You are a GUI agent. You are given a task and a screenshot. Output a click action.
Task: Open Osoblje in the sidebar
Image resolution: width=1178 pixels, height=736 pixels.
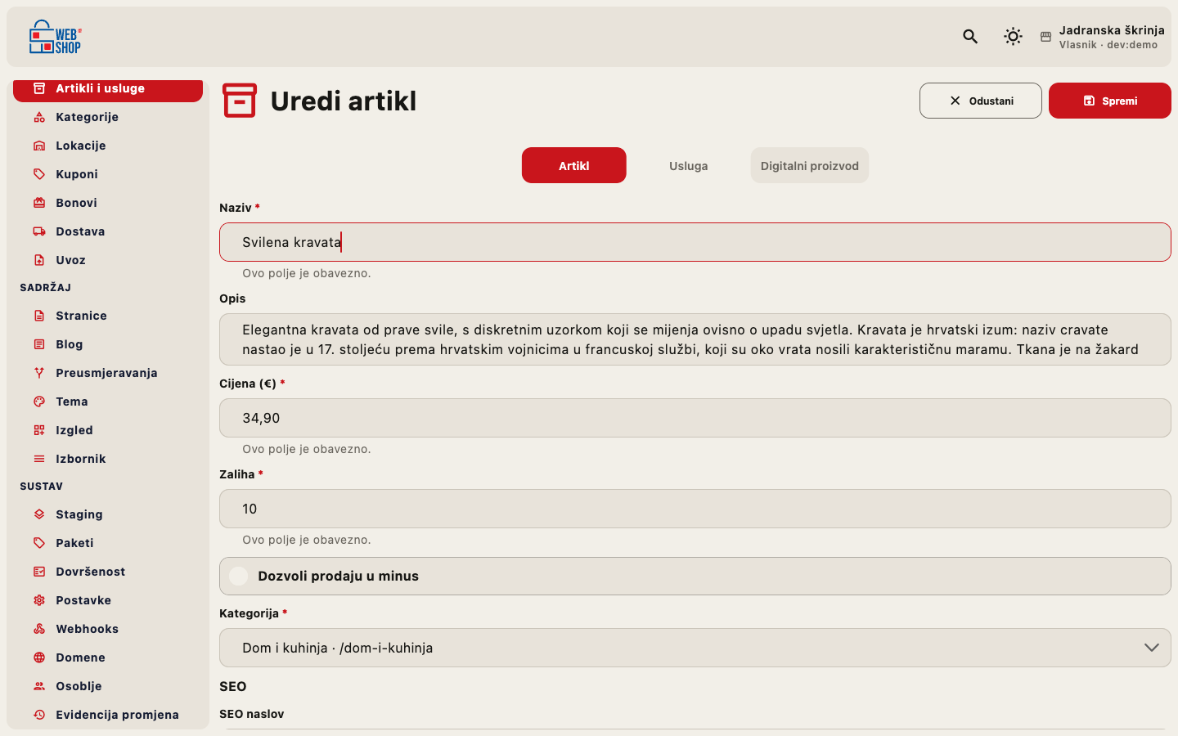108,686
